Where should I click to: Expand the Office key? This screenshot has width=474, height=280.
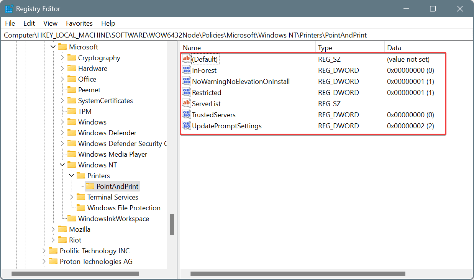coord(62,79)
